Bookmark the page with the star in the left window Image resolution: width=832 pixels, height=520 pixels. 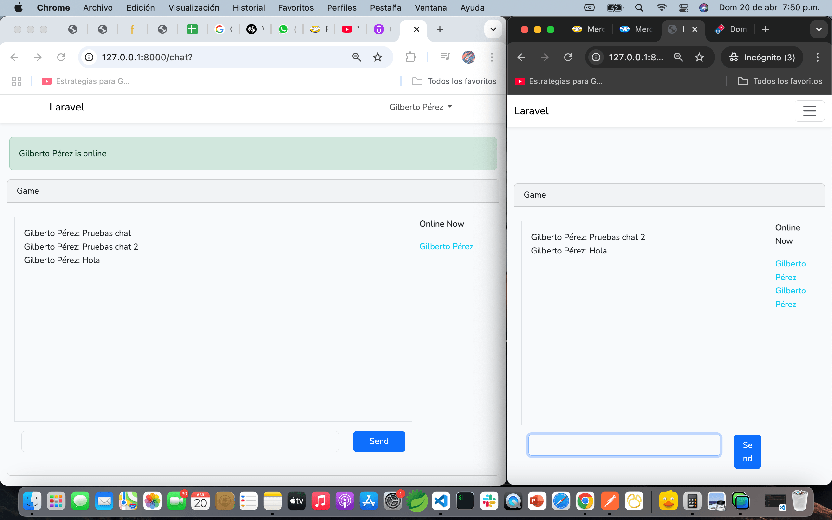(x=378, y=57)
